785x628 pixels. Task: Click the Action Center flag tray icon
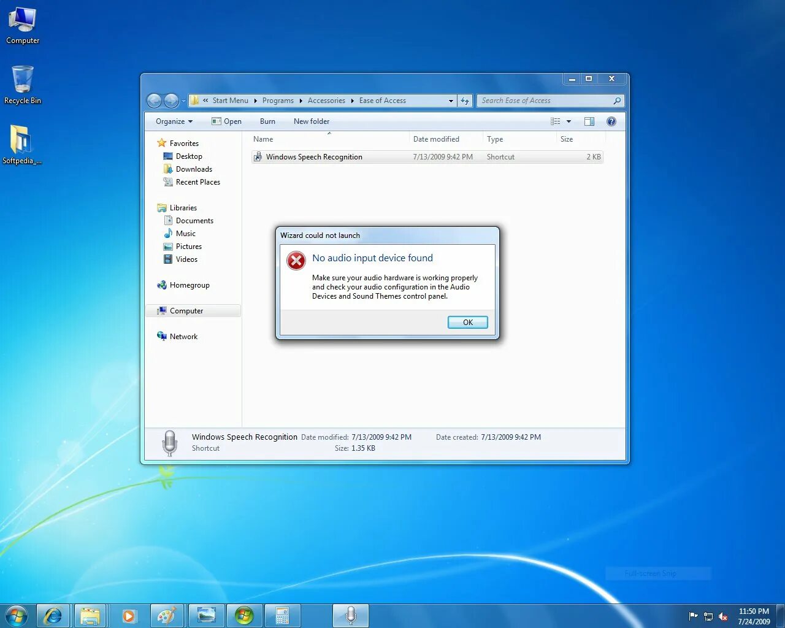[x=694, y=616]
